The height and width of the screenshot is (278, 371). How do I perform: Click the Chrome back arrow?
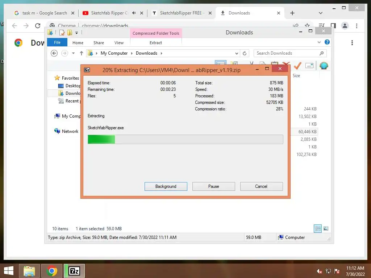(14, 26)
